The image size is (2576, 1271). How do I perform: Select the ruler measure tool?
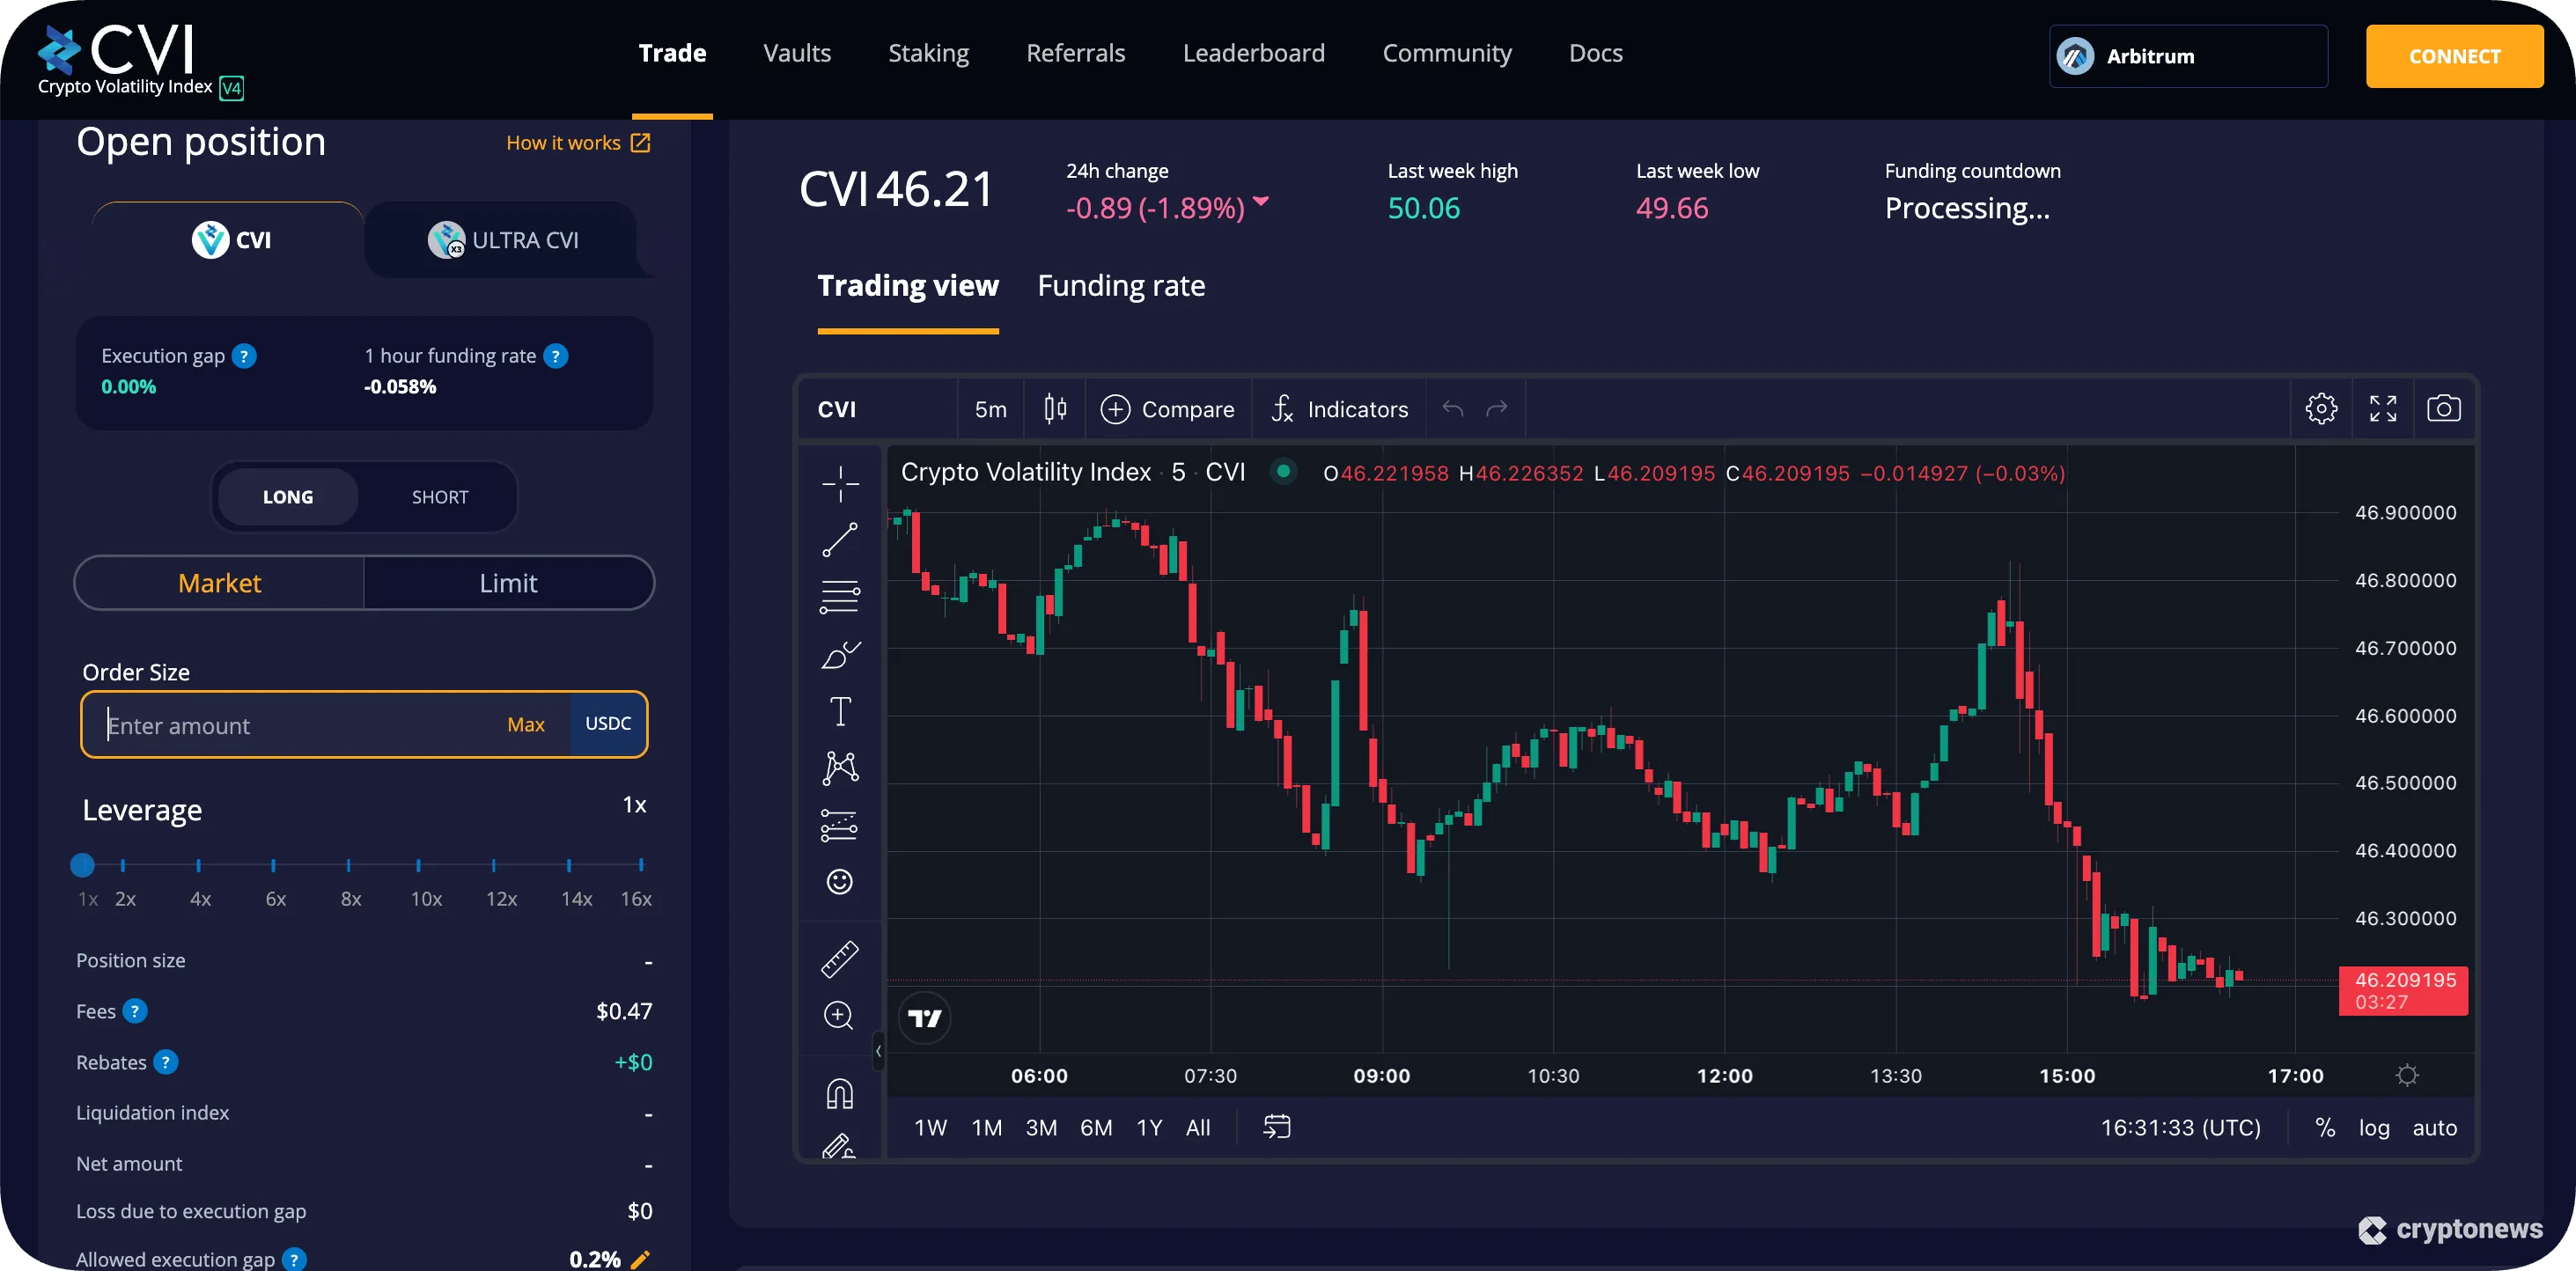pos(840,959)
